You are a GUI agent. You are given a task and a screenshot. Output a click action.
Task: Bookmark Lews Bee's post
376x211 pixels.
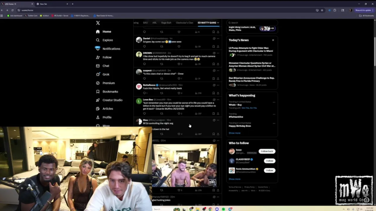(x=214, y=114)
